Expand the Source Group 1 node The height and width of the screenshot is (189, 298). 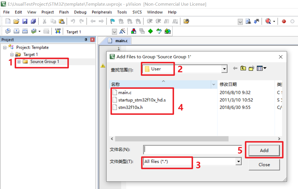coord(19,62)
